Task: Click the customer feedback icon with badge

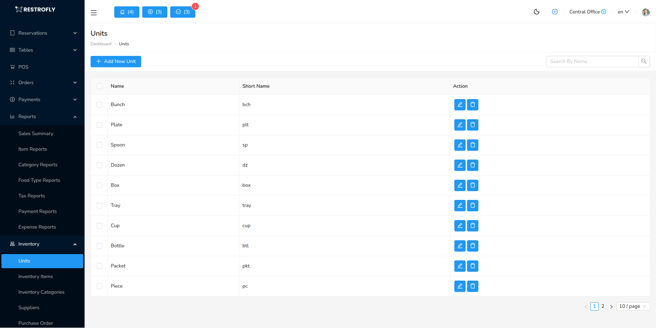Action: 183,12
